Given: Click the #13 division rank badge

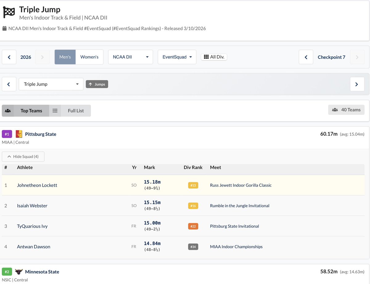Looking at the screenshot, I should pos(193,185).
